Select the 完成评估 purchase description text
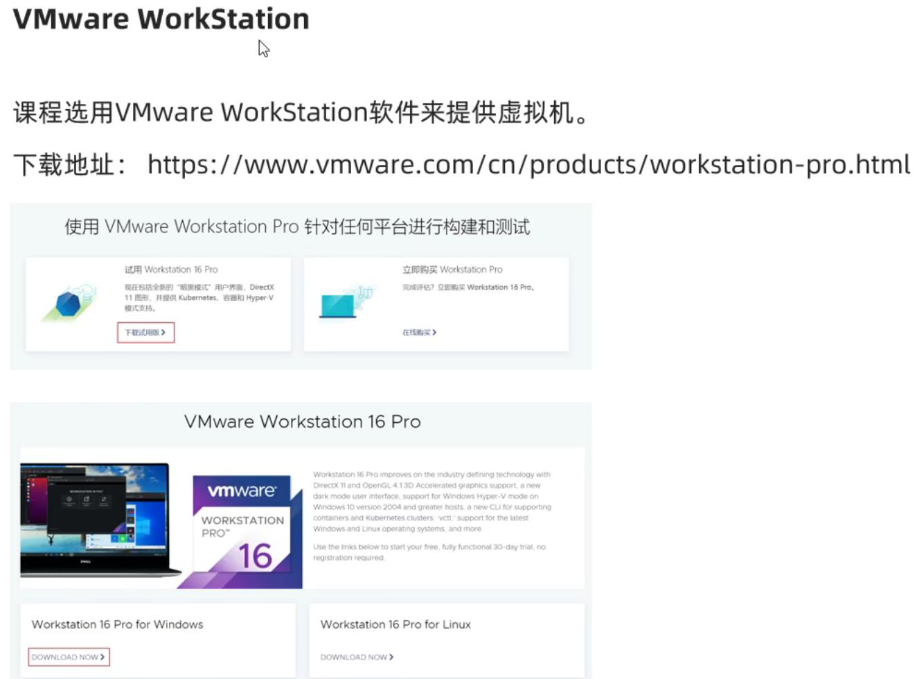The height and width of the screenshot is (679, 917). [x=468, y=287]
